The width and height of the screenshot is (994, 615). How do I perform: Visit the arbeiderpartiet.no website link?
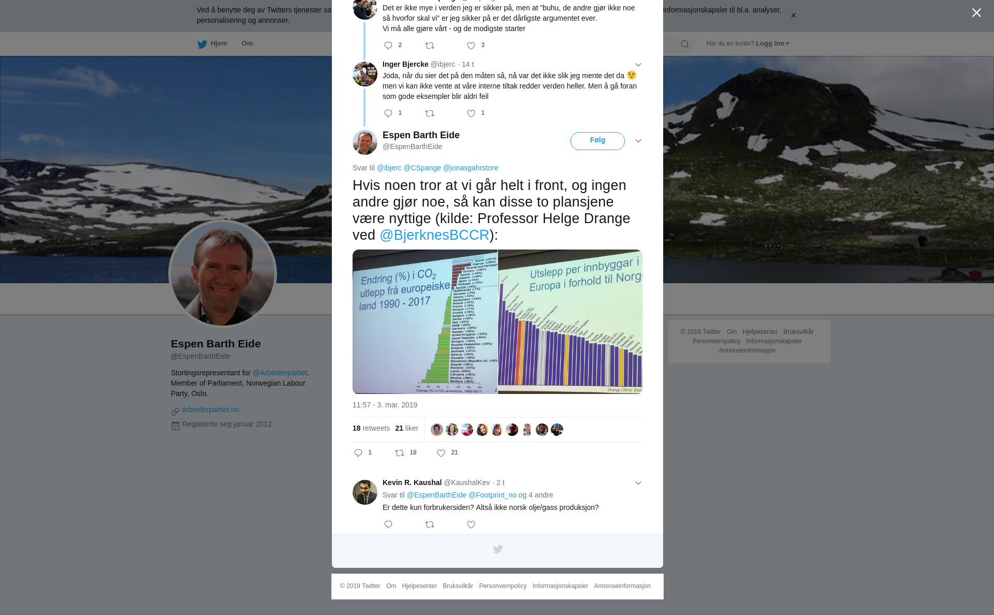pos(210,409)
